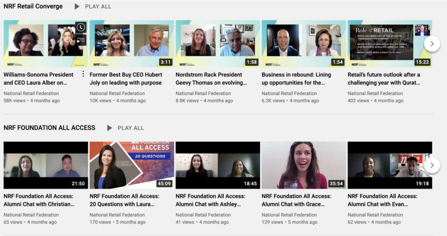Viewport: 447px width, 236px height.
Task: Open the Former Best Buy CEO Hubert Joly thumbnail
Action: click(132, 44)
